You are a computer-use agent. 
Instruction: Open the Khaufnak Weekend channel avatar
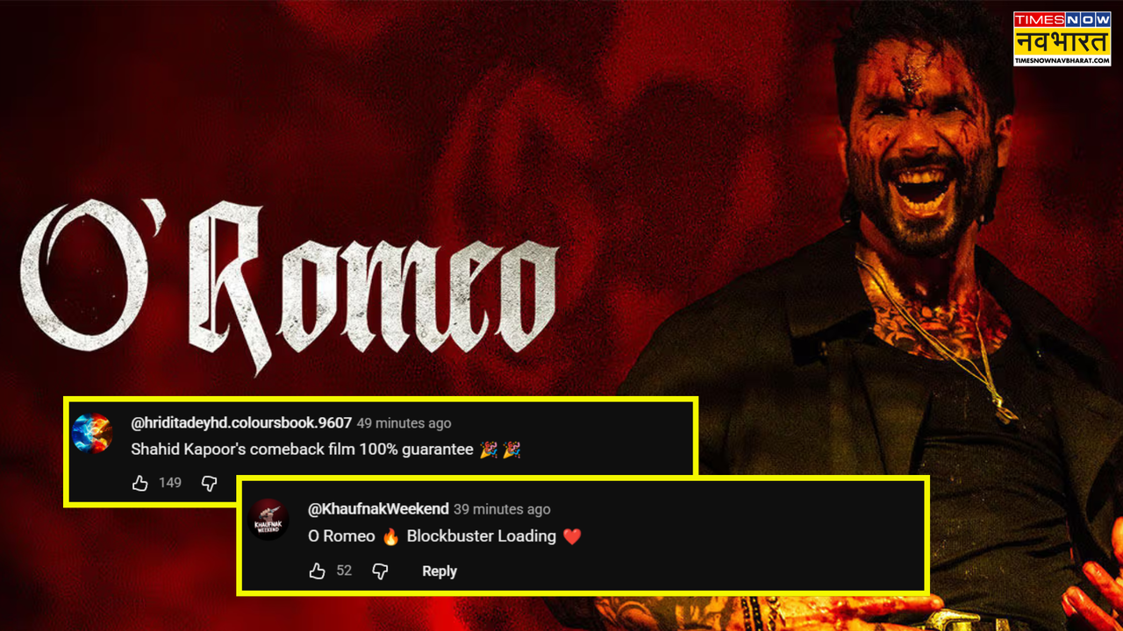click(x=268, y=520)
